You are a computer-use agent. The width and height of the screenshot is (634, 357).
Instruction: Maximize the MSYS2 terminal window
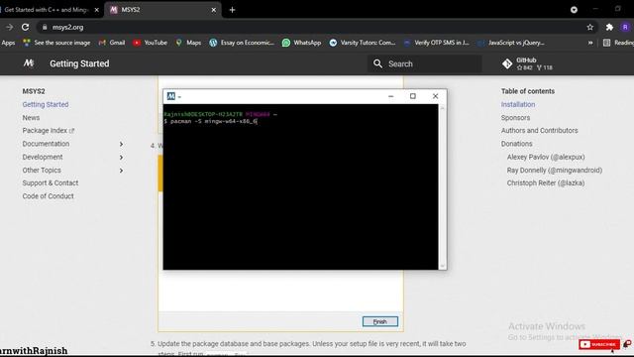tap(413, 96)
